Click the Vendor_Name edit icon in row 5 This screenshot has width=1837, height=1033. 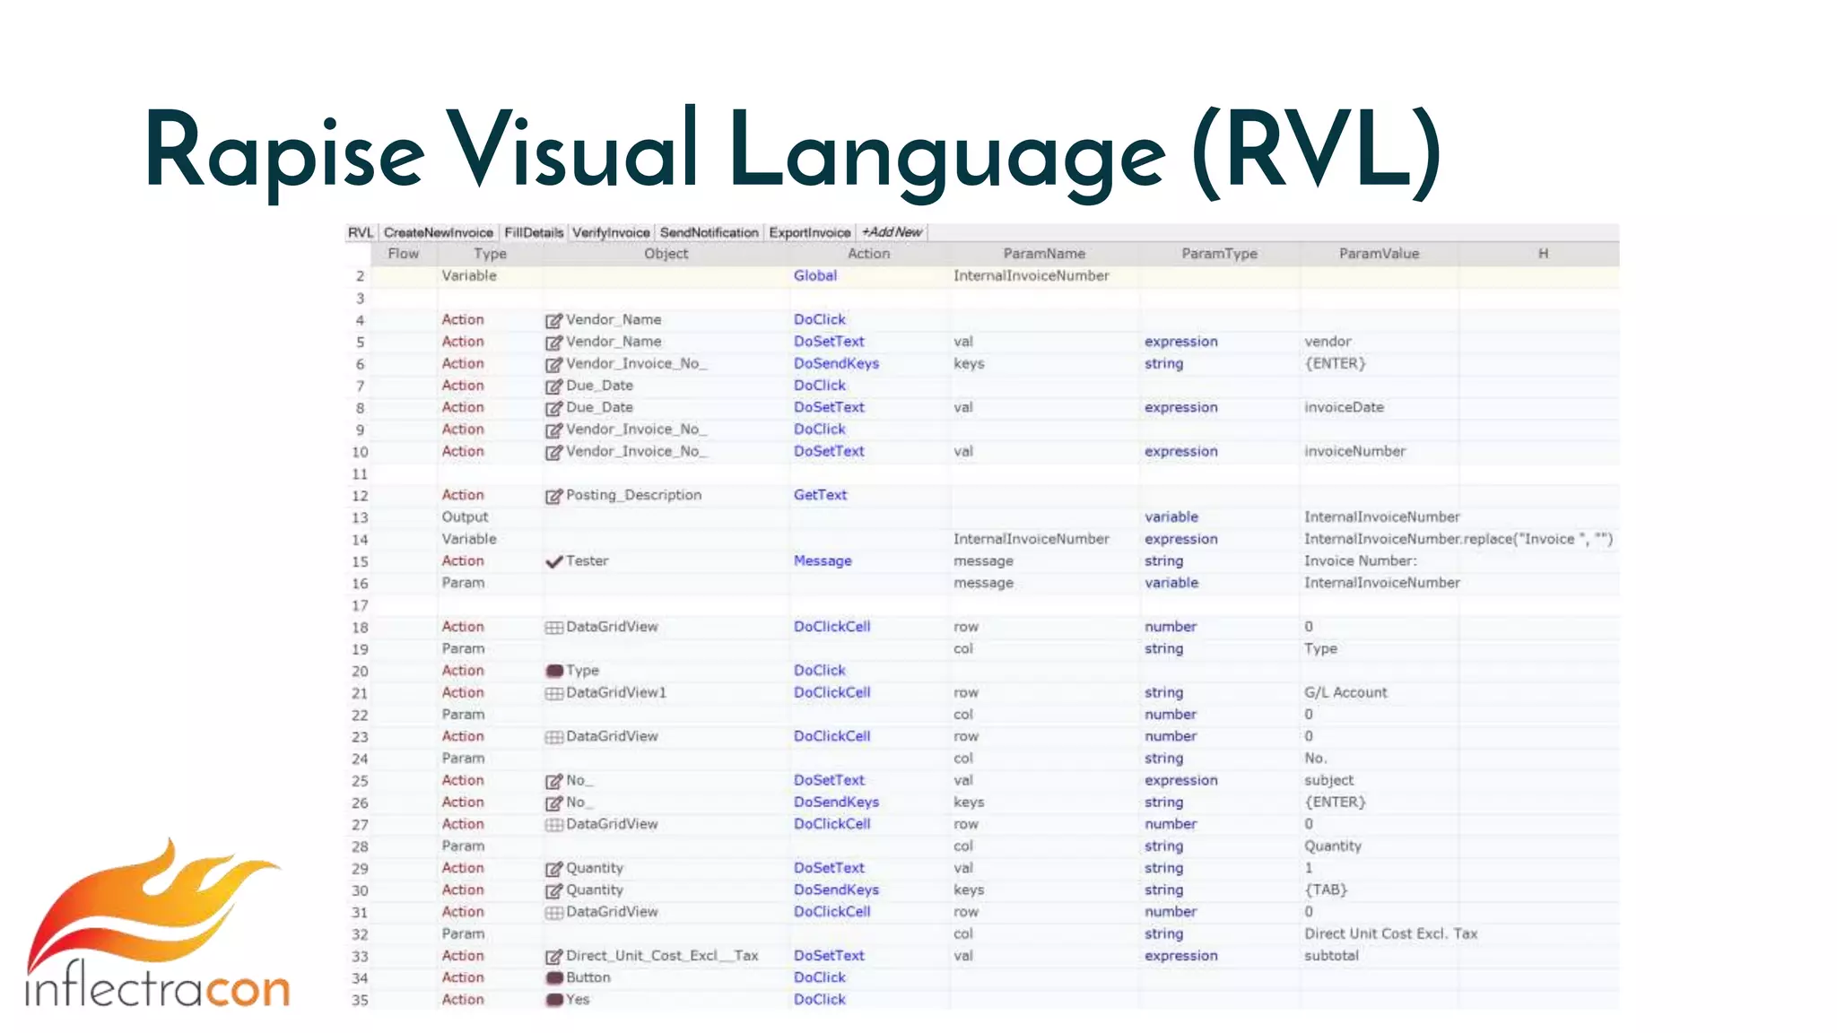[x=554, y=342]
